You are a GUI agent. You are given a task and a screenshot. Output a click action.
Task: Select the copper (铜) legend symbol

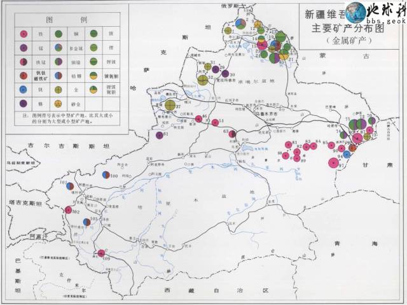(x=58, y=33)
